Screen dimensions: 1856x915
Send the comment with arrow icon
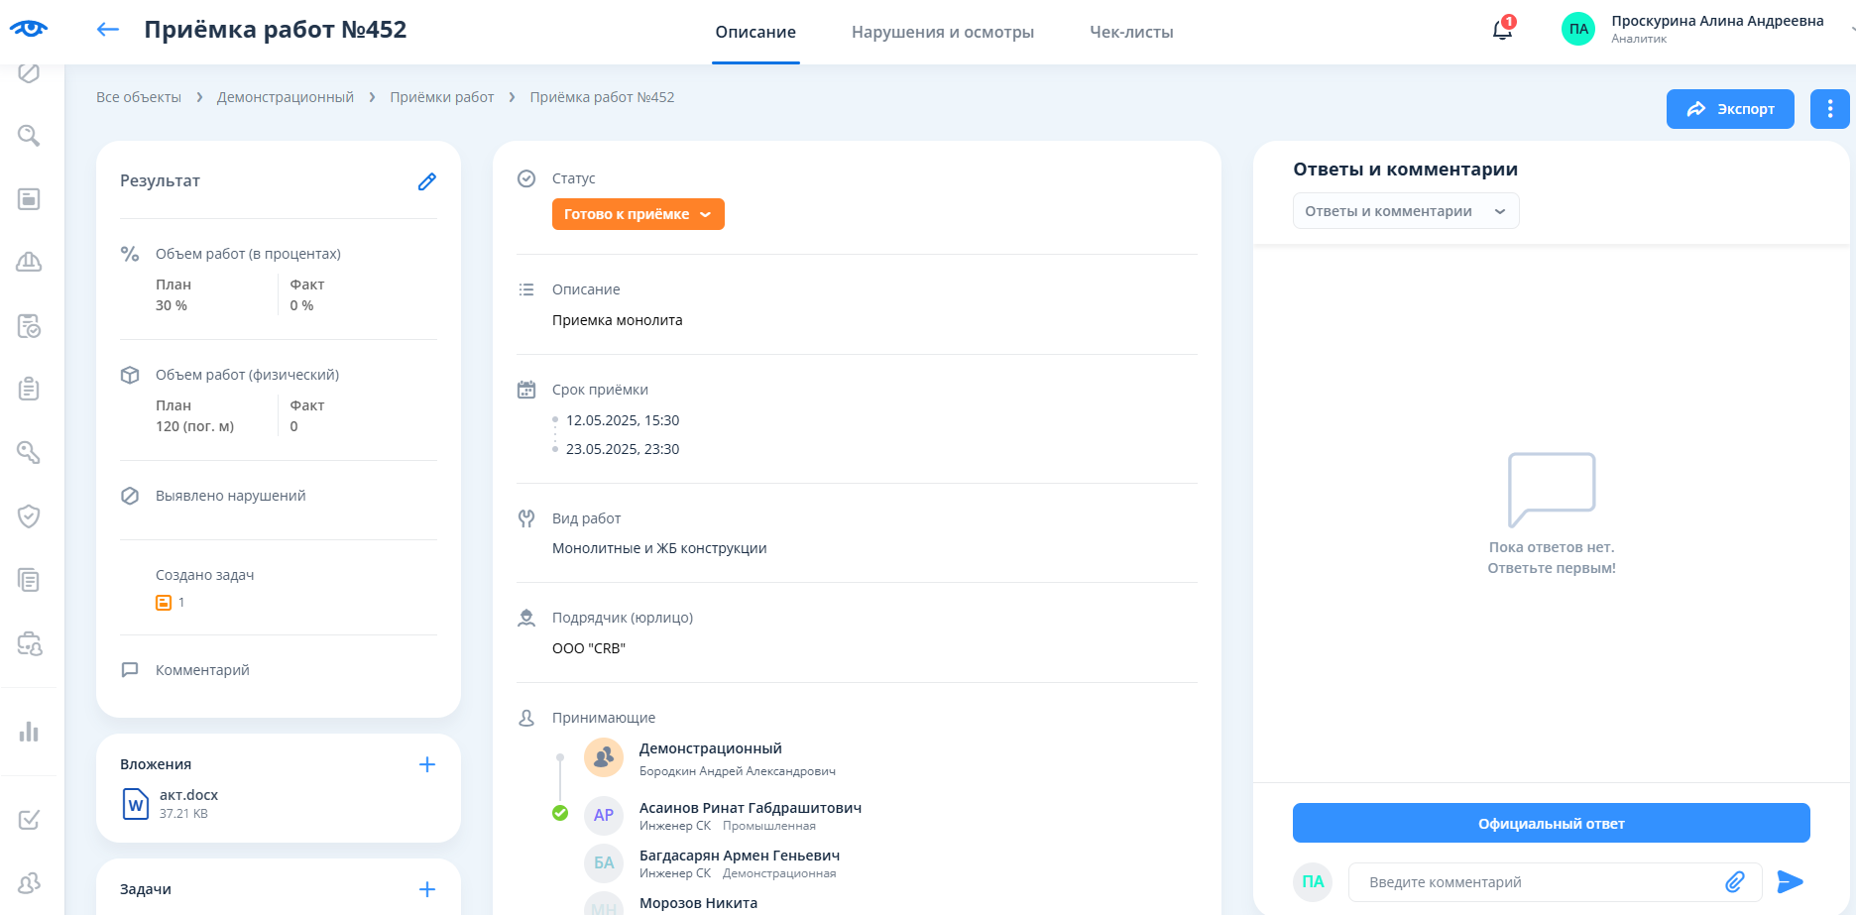click(x=1790, y=882)
